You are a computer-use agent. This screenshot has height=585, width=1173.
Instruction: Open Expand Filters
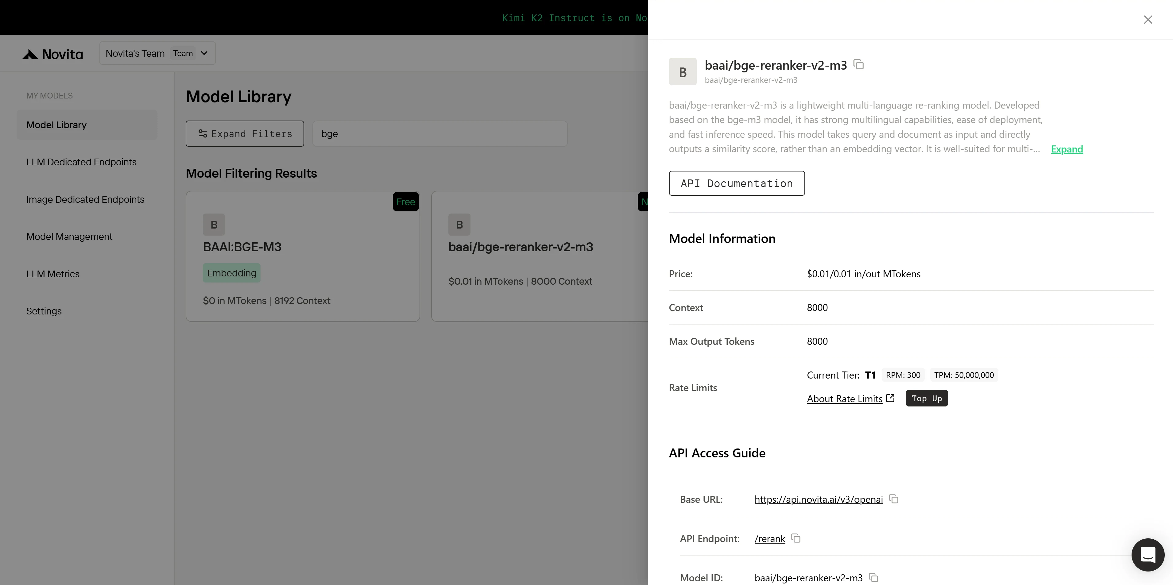click(245, 133)
